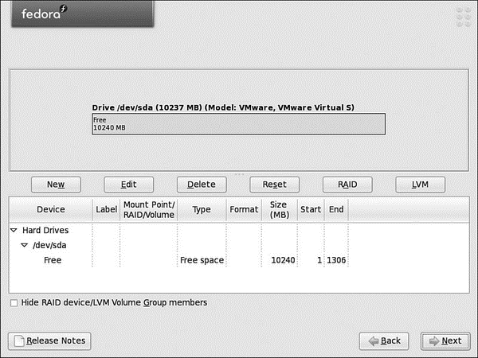Click the Back arrow icon

[x=374, y=341]
